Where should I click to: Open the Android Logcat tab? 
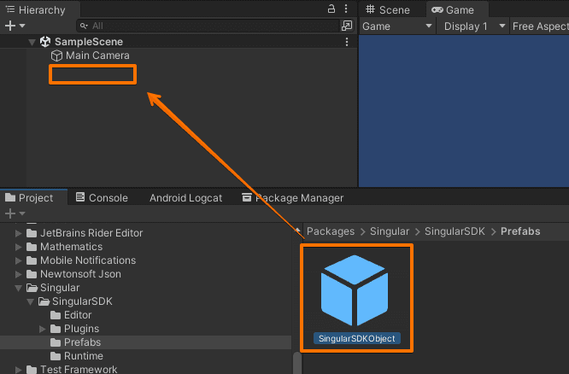(185, 197)
